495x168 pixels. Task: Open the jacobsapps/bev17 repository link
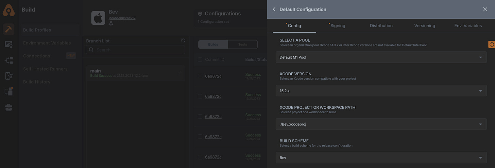122,18
